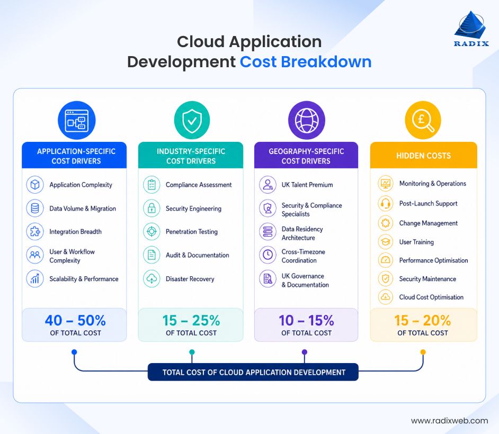Image resolution: width=499 pixels, height=434 pixels.
Task: Click the purple connector dot below the 10 – 15% box
Action: 305,352
